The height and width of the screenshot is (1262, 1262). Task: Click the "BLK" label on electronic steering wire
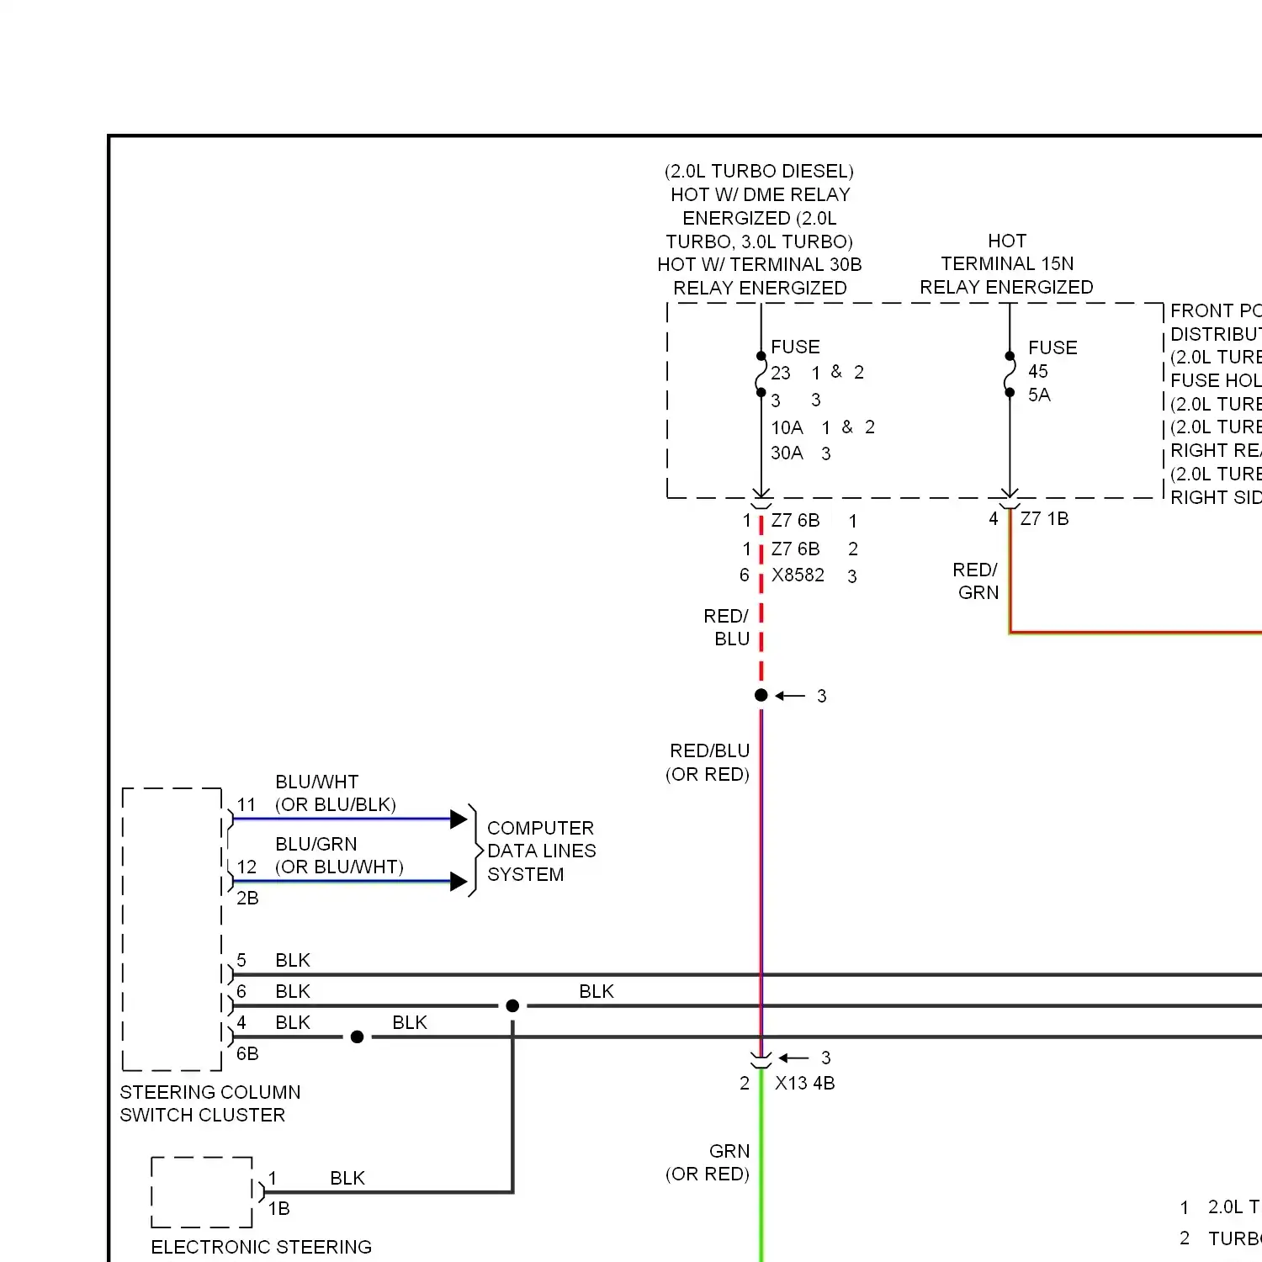click(x=347, y=1178)
